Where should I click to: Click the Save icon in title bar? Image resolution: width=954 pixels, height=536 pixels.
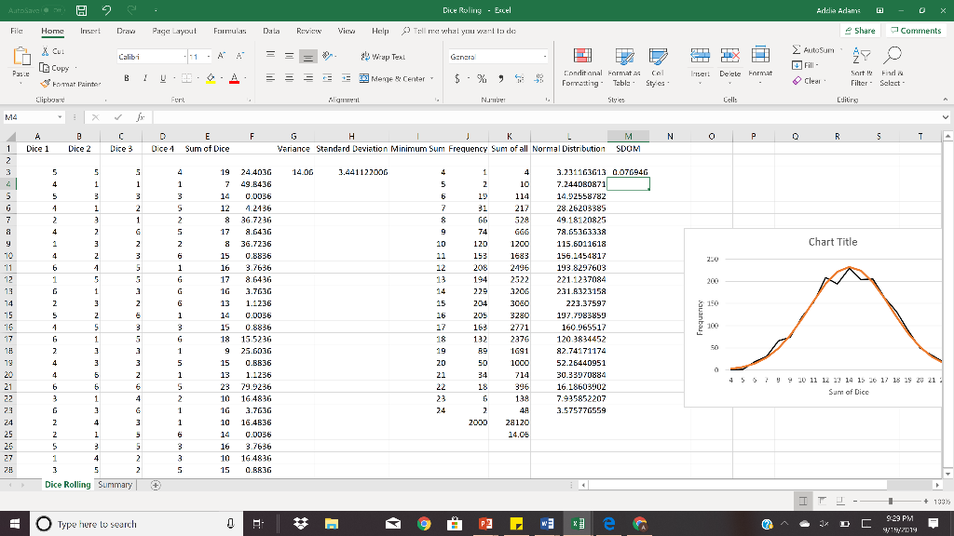(83, 11)
